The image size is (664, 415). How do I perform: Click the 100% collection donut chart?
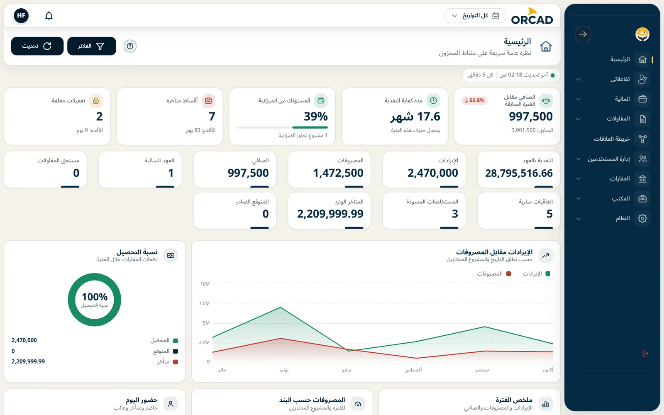95,300
